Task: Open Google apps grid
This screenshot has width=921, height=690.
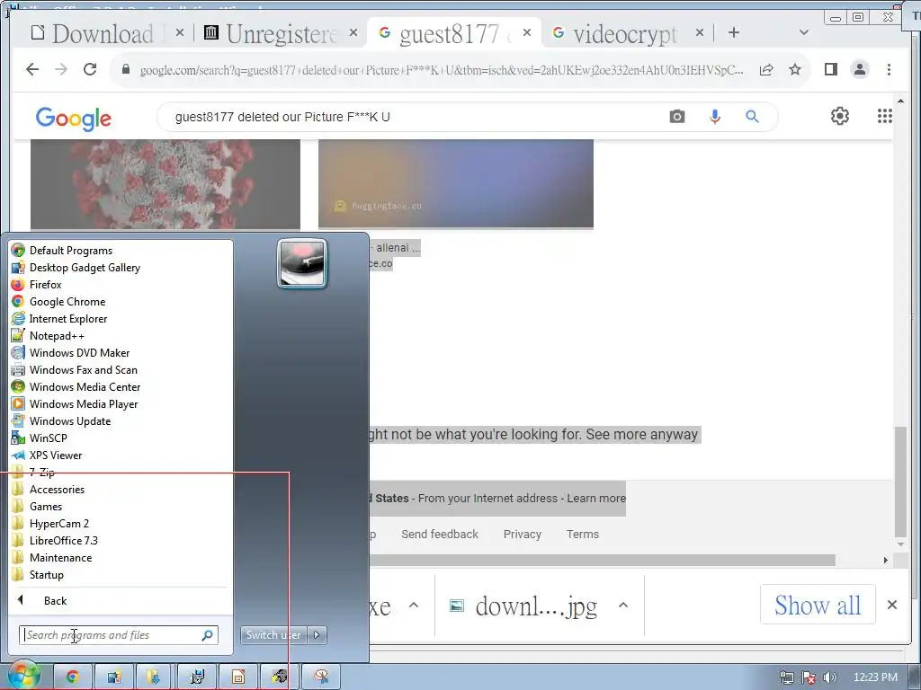Action: click(x=885, y=116)
